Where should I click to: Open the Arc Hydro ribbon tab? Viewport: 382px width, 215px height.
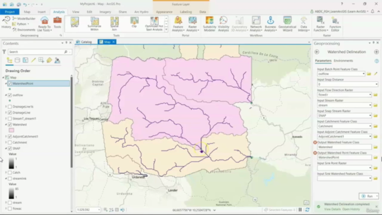(x=141, y=12)
